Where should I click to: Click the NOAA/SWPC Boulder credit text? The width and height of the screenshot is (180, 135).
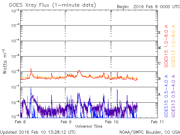[150, 132]
